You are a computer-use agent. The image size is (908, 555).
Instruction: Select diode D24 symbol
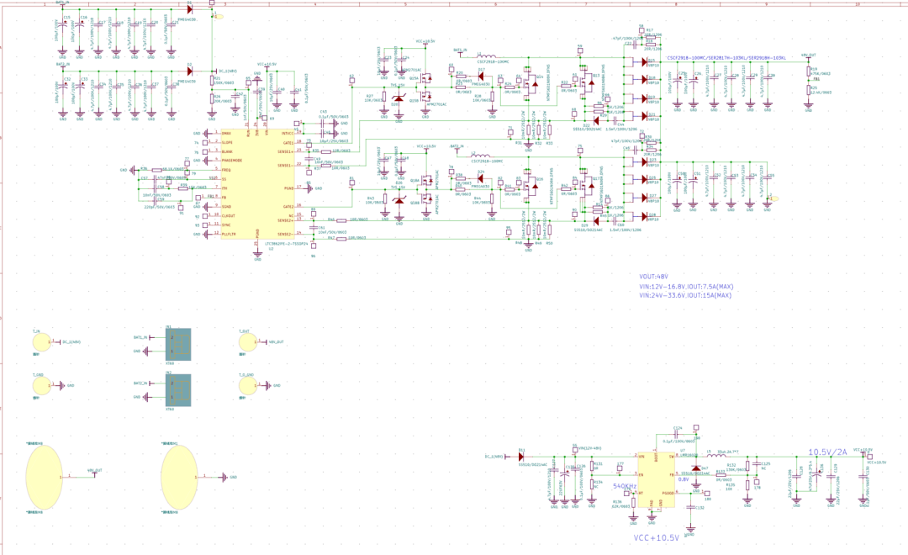coord(481,178)
